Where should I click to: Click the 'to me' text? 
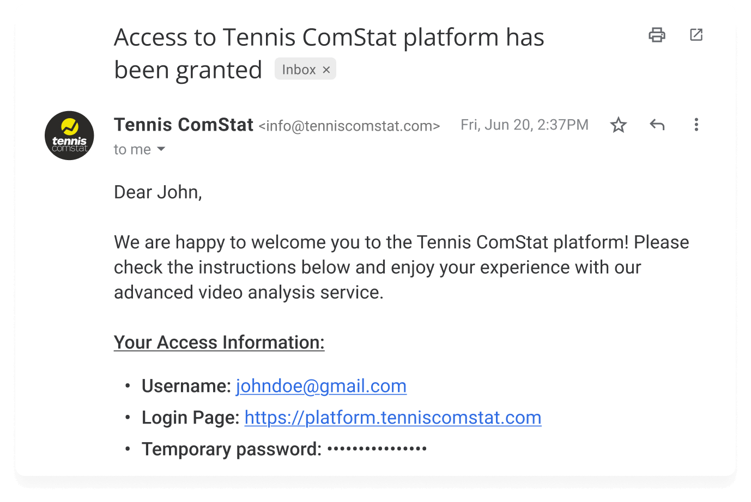(x=132, y=150)
